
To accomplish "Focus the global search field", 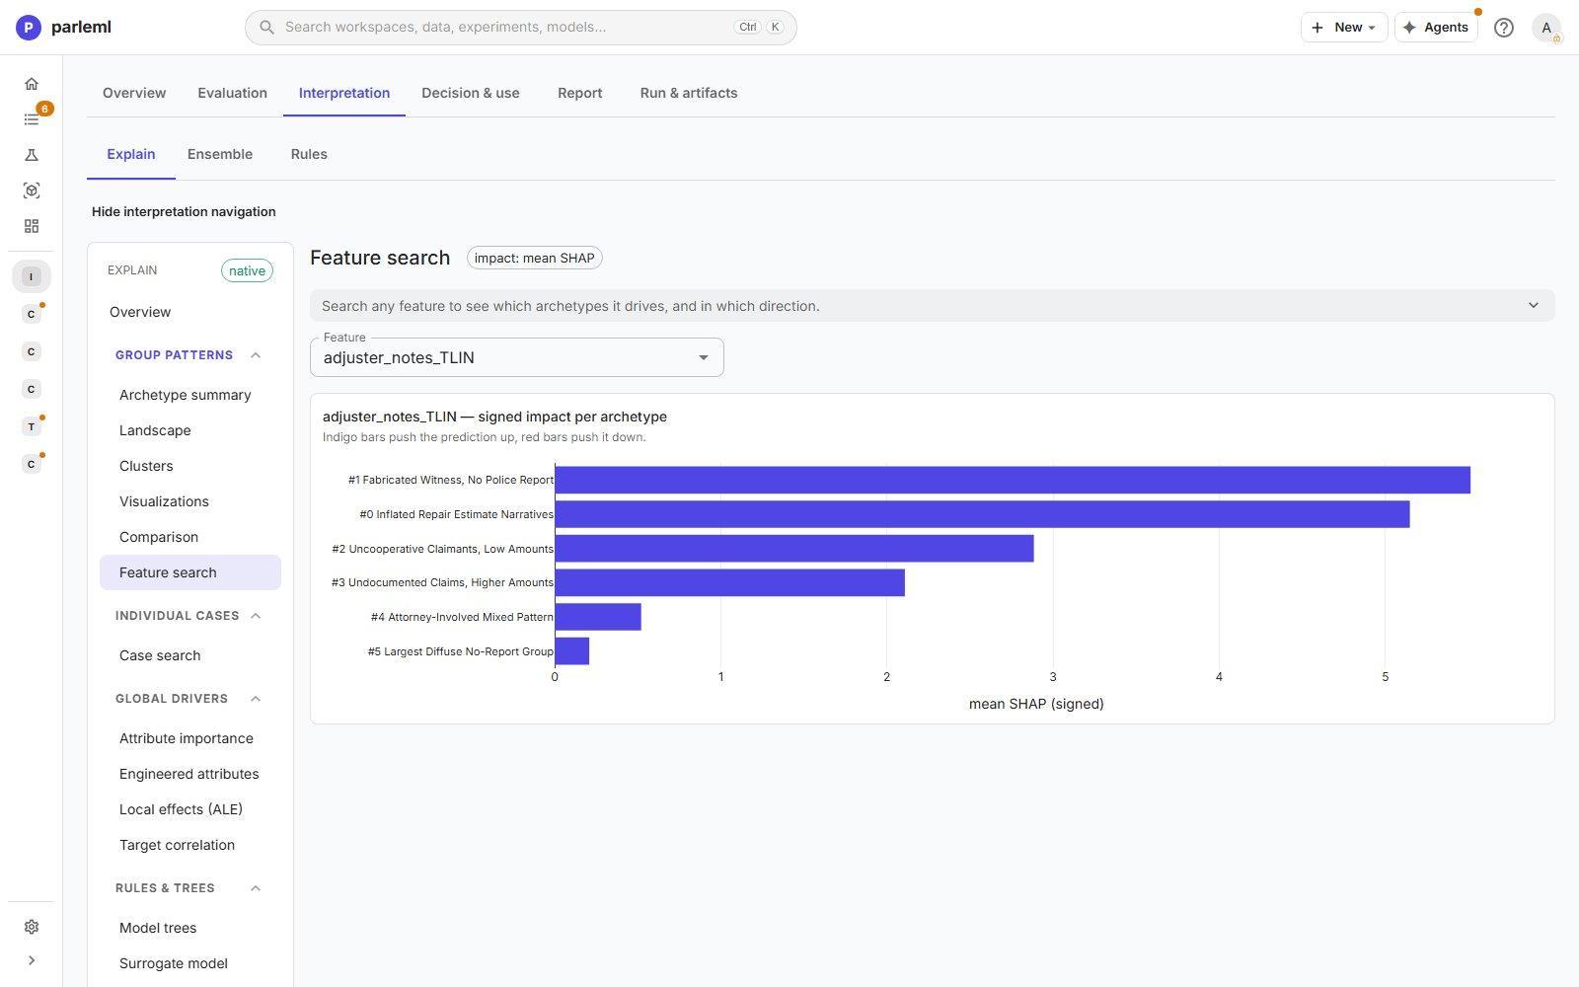I will [x=521, y=28].
